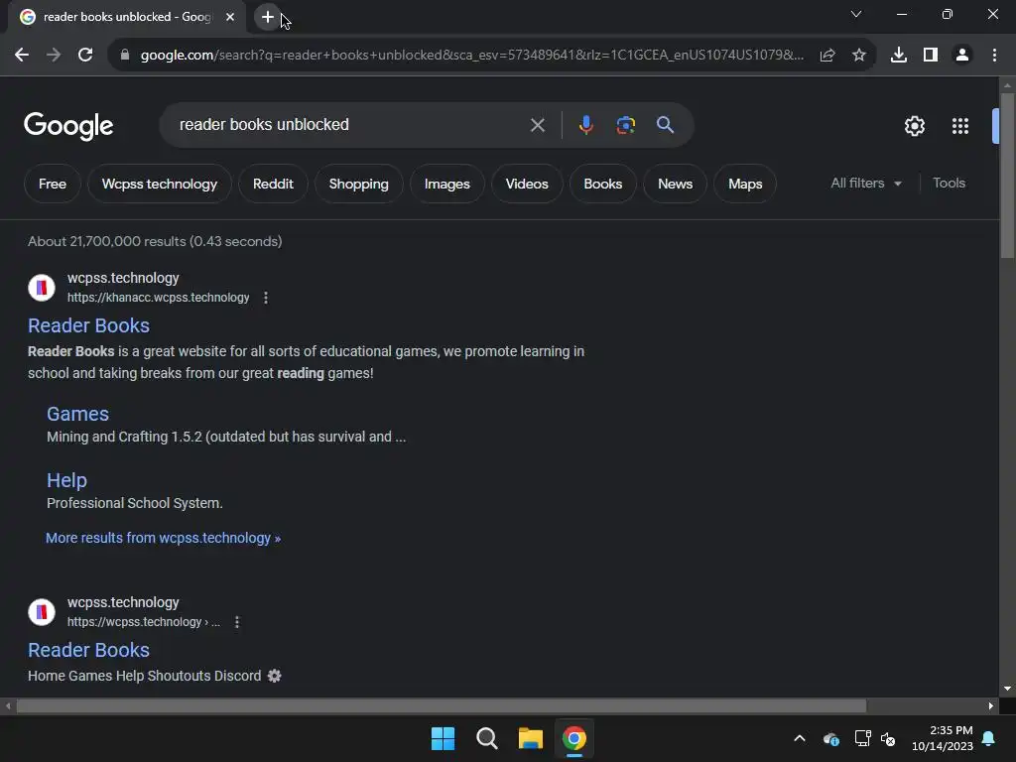The height and width of the screenshot is (762, 1016).
Task: Open Windows taskbar search
Action: 486,738
